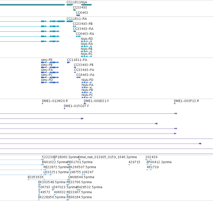Click the simj-PD protein label

click(47, 80)
